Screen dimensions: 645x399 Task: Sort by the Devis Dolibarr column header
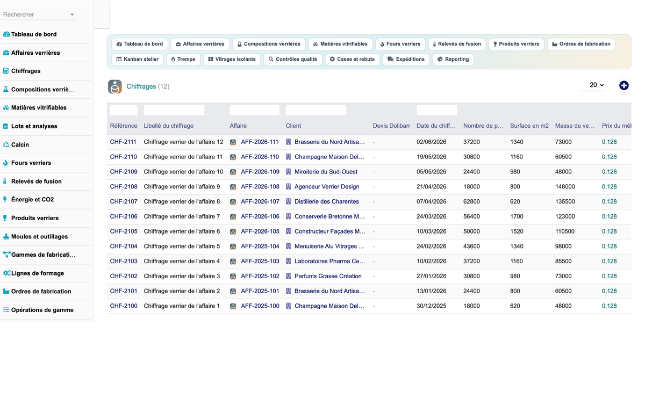coord(391,126)
